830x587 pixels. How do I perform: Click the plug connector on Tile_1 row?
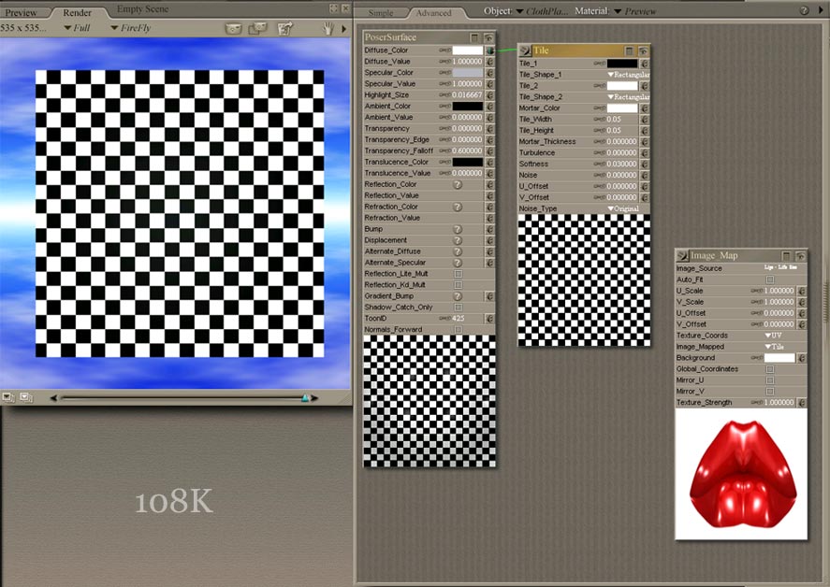point(644,64)
